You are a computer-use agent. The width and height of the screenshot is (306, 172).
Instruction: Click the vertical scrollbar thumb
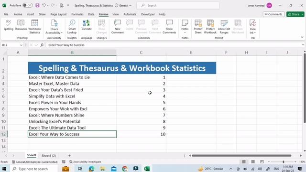pyautogui.click(x=305, y=87)
